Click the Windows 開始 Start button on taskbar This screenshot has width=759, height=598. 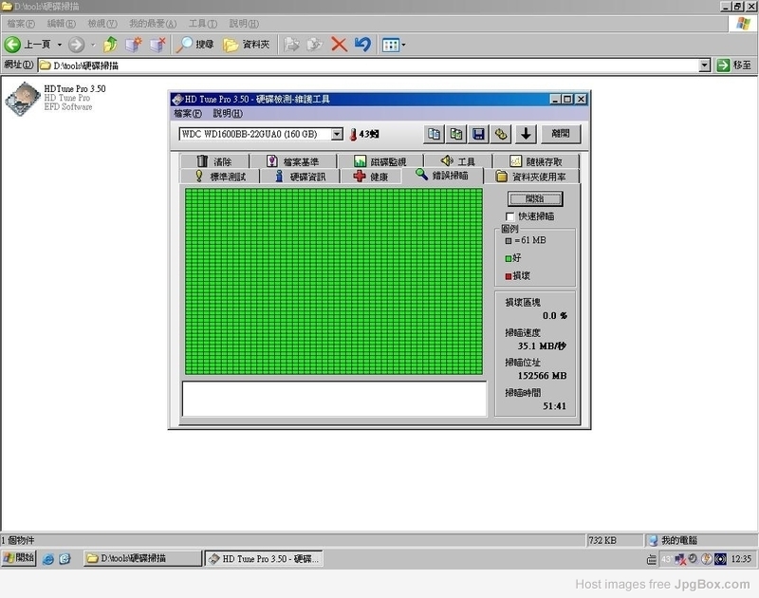[x=19, y=558]
